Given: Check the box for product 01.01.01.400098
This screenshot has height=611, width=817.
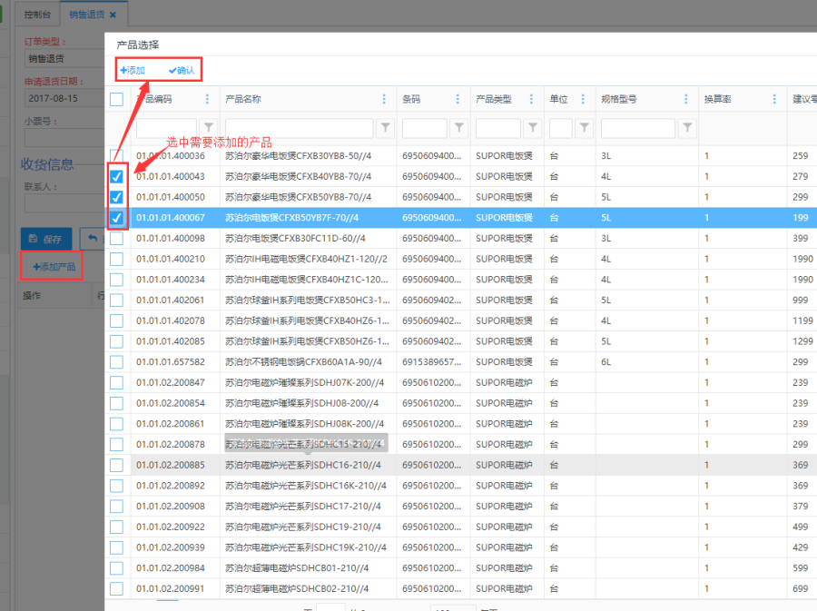Looking at the screenshot, I should [117, 238].
